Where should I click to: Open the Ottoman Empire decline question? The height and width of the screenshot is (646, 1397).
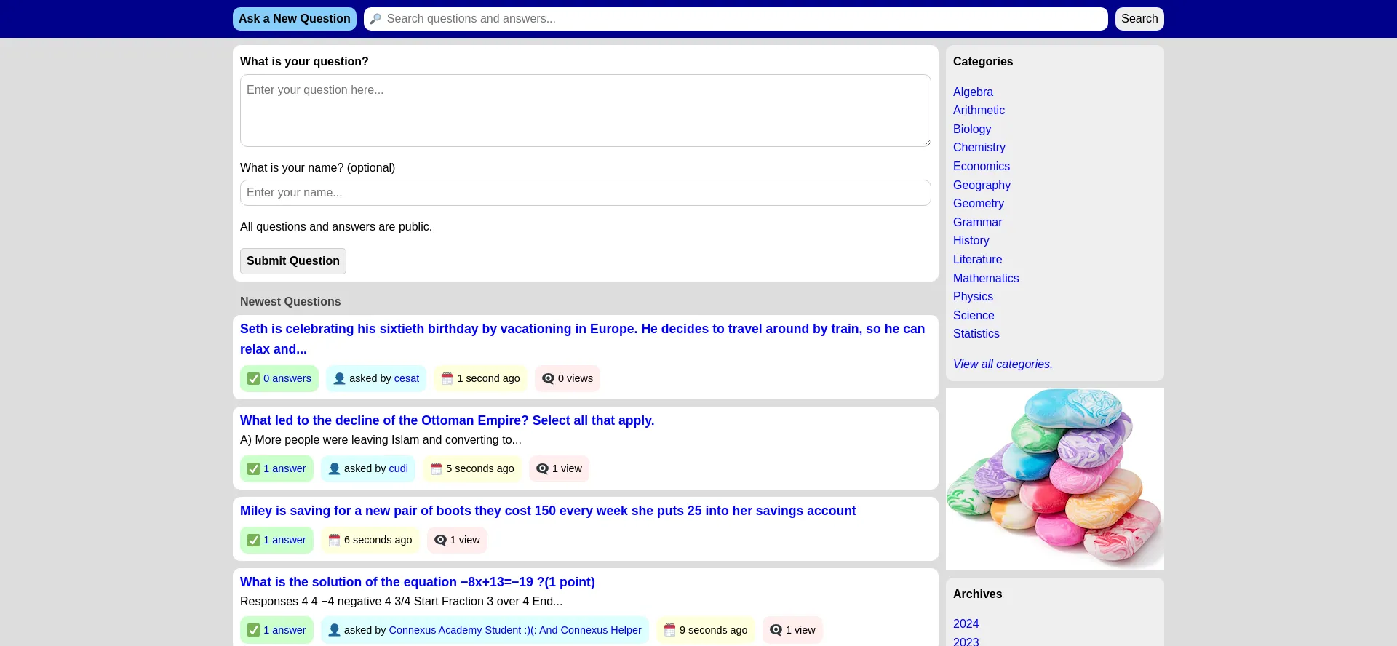pyautogui.click(x=447, y=420)
